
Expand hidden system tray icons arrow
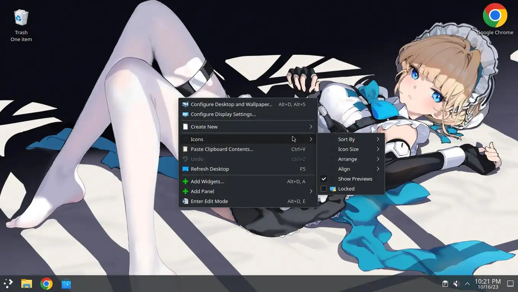467,284
